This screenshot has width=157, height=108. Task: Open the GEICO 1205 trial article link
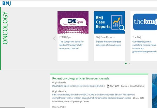(x=93, y=96)
